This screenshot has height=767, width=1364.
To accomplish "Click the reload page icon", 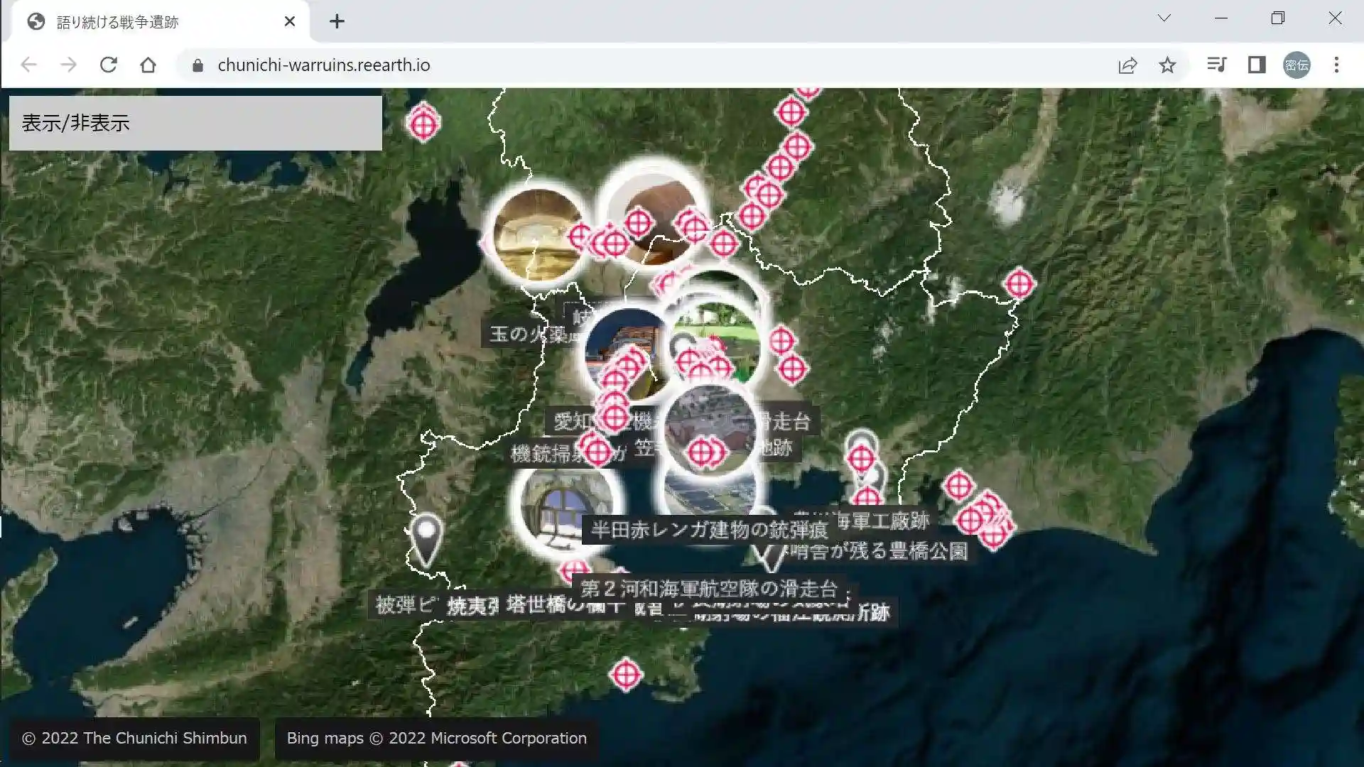I will (x=108, y=65).
